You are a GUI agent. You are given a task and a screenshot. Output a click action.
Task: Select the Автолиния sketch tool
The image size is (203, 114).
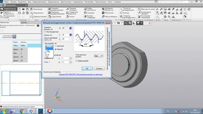[x=36, y=9]
